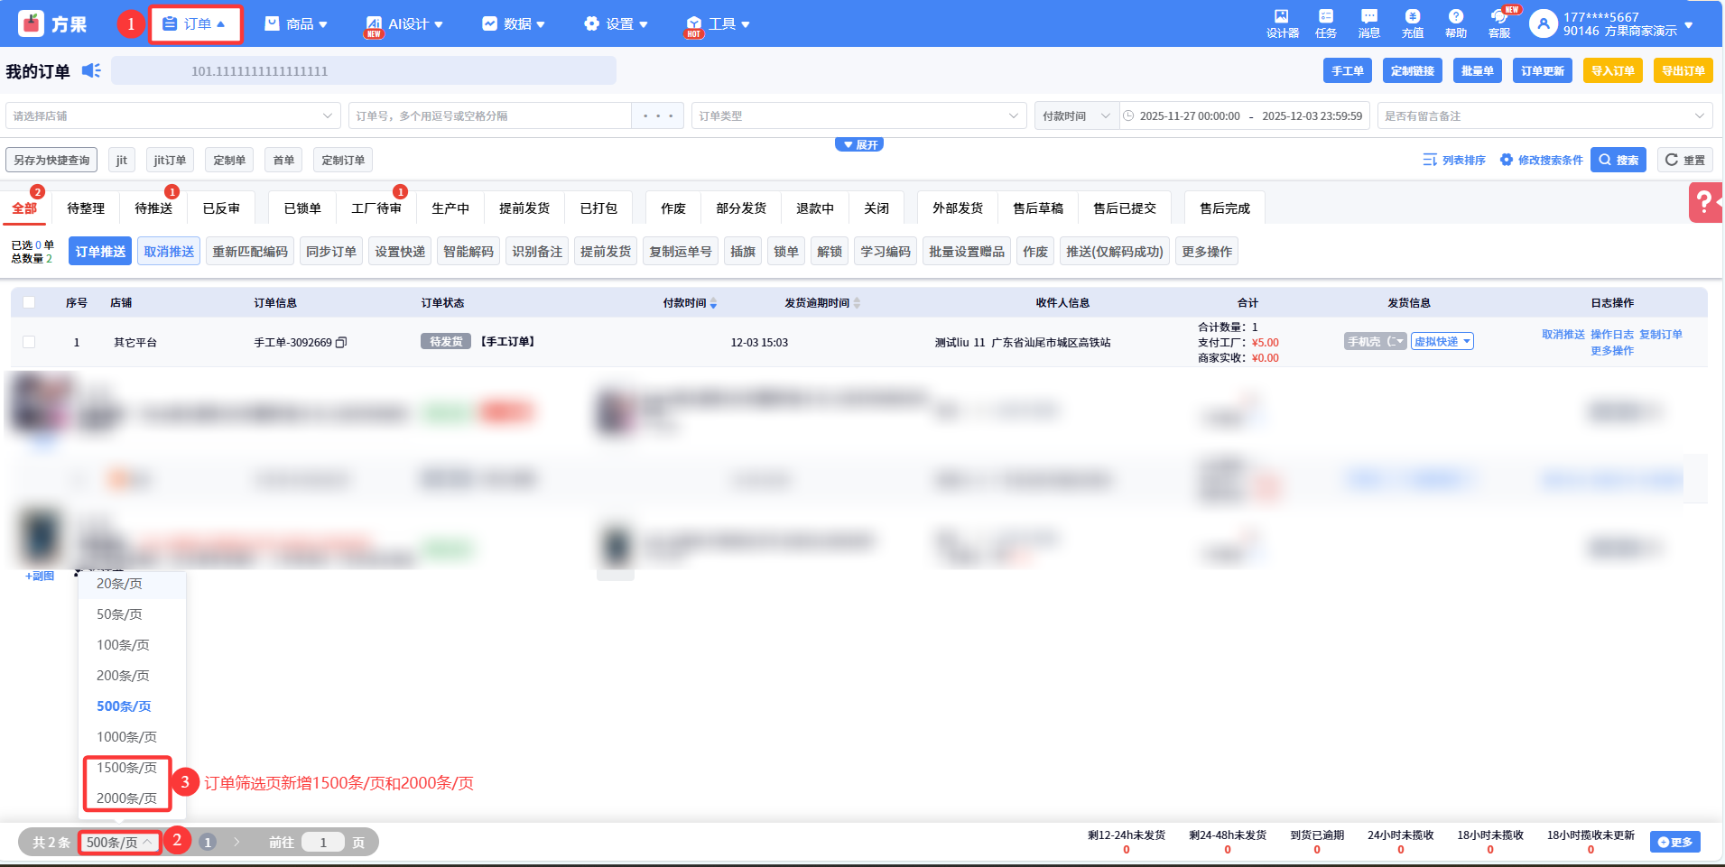Toggle the select-all checkbox in table header
Screen dimensions: 1725x867
(x=29, y=302)
